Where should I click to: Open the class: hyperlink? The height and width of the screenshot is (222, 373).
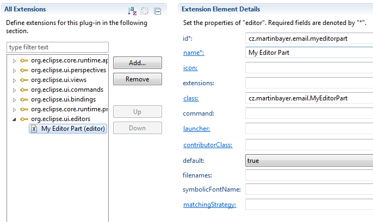pyautogui.click(x=191, y=98)
